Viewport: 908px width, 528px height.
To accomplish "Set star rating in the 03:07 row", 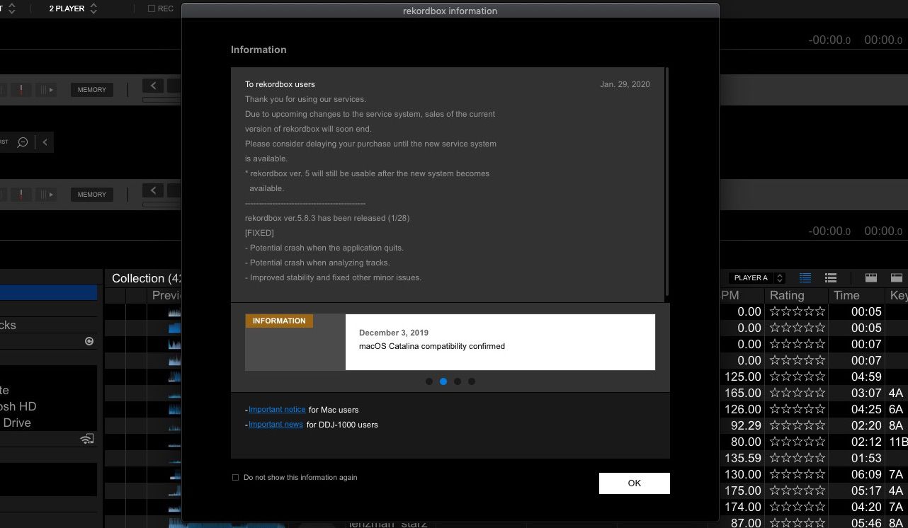I will (798, 393).
